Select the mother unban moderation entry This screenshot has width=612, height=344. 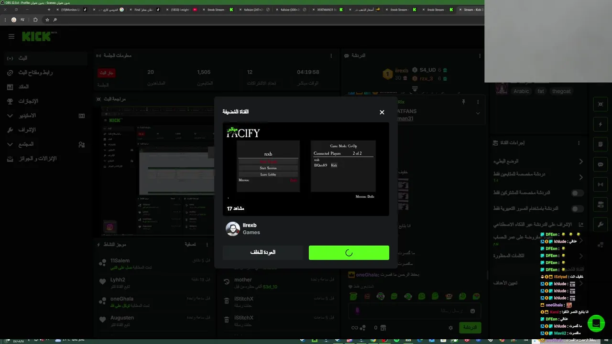[x=279, y=282]
